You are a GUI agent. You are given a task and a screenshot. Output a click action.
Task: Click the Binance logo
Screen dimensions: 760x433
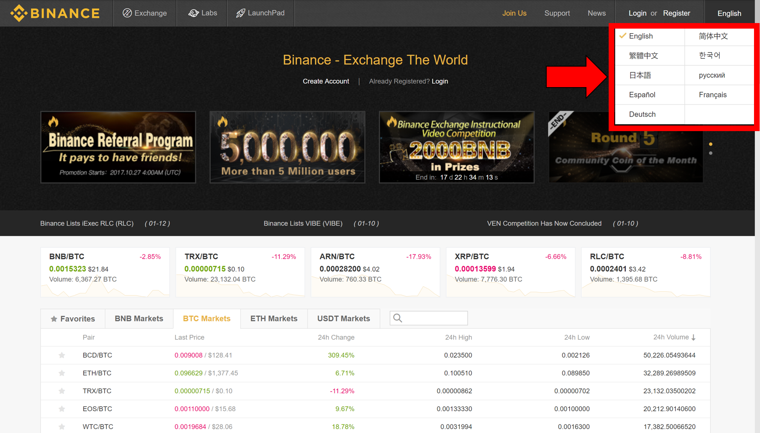click(x=55, y=13)
